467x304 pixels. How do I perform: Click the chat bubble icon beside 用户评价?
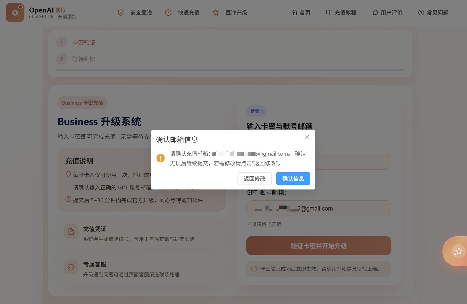pos(375,12)
